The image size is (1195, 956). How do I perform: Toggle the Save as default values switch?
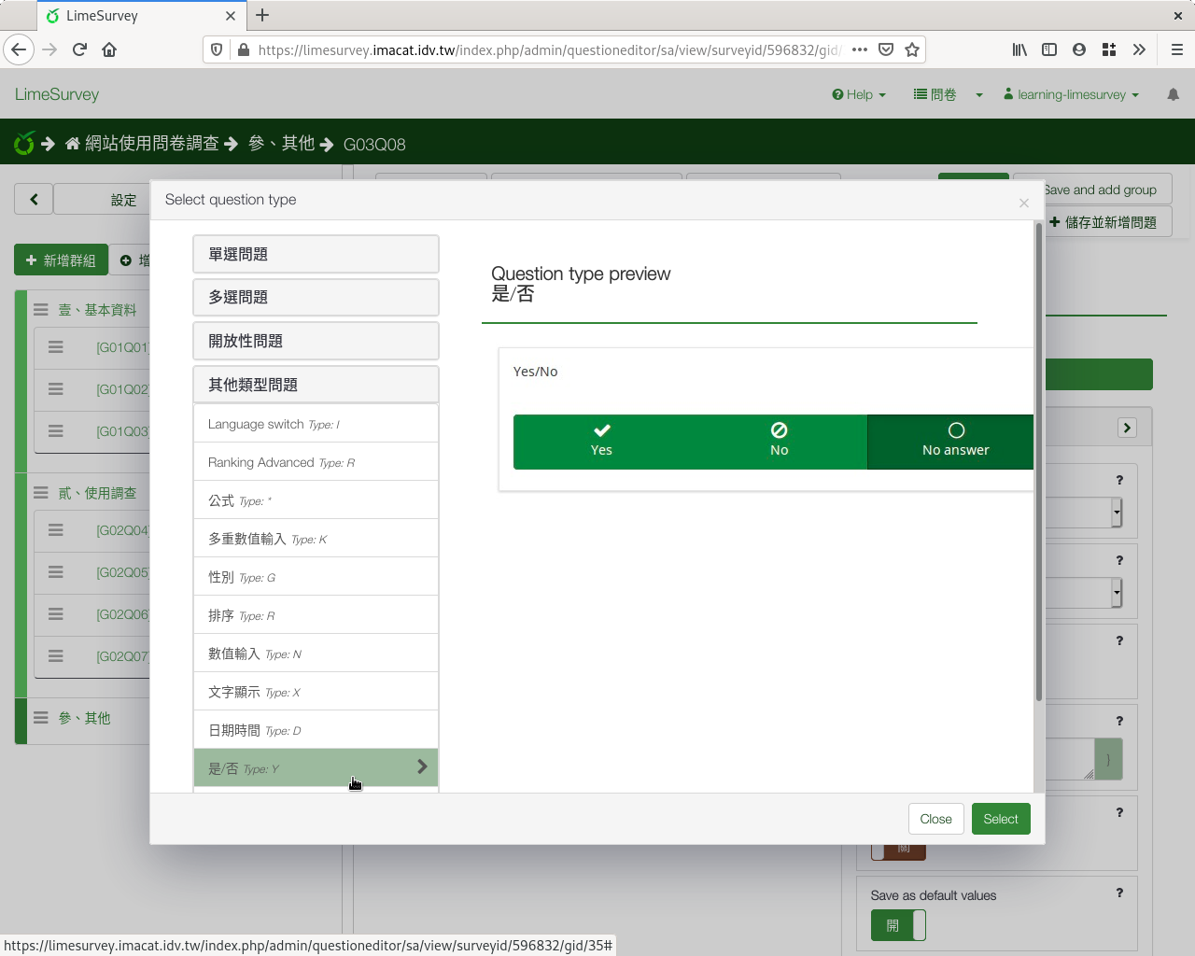[898, 925]
